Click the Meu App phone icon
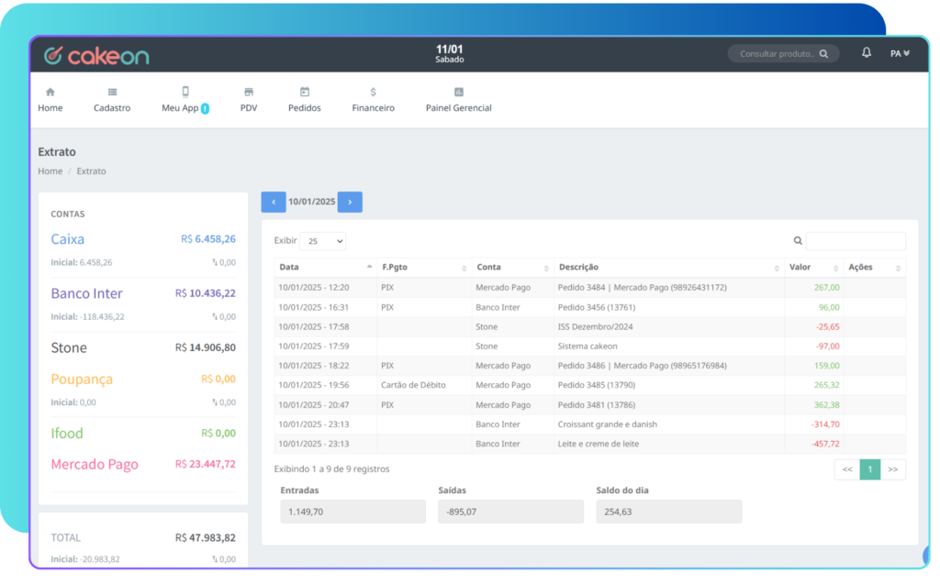940x583 pixels. pyautogui.click(x=185, y=92)
